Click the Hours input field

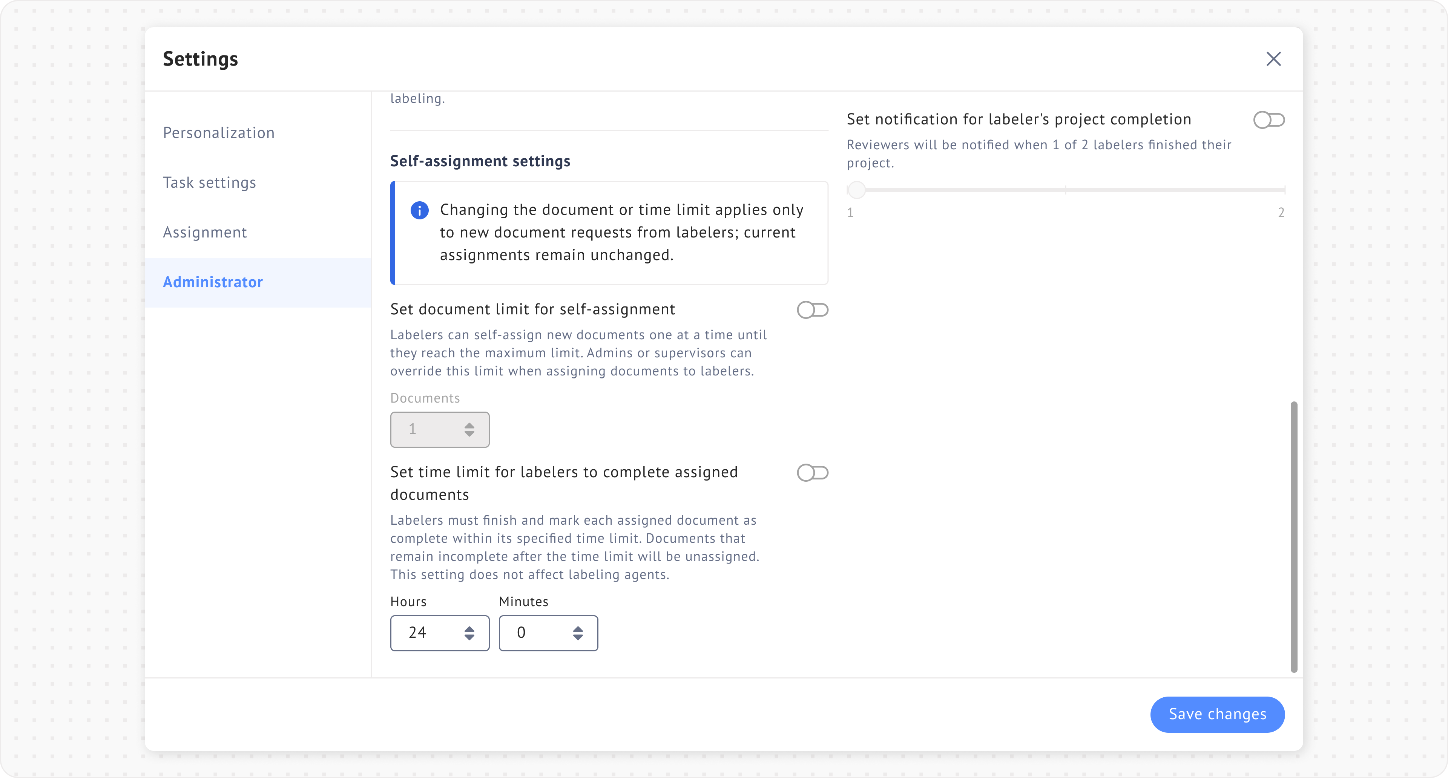[x=427, y=633]
